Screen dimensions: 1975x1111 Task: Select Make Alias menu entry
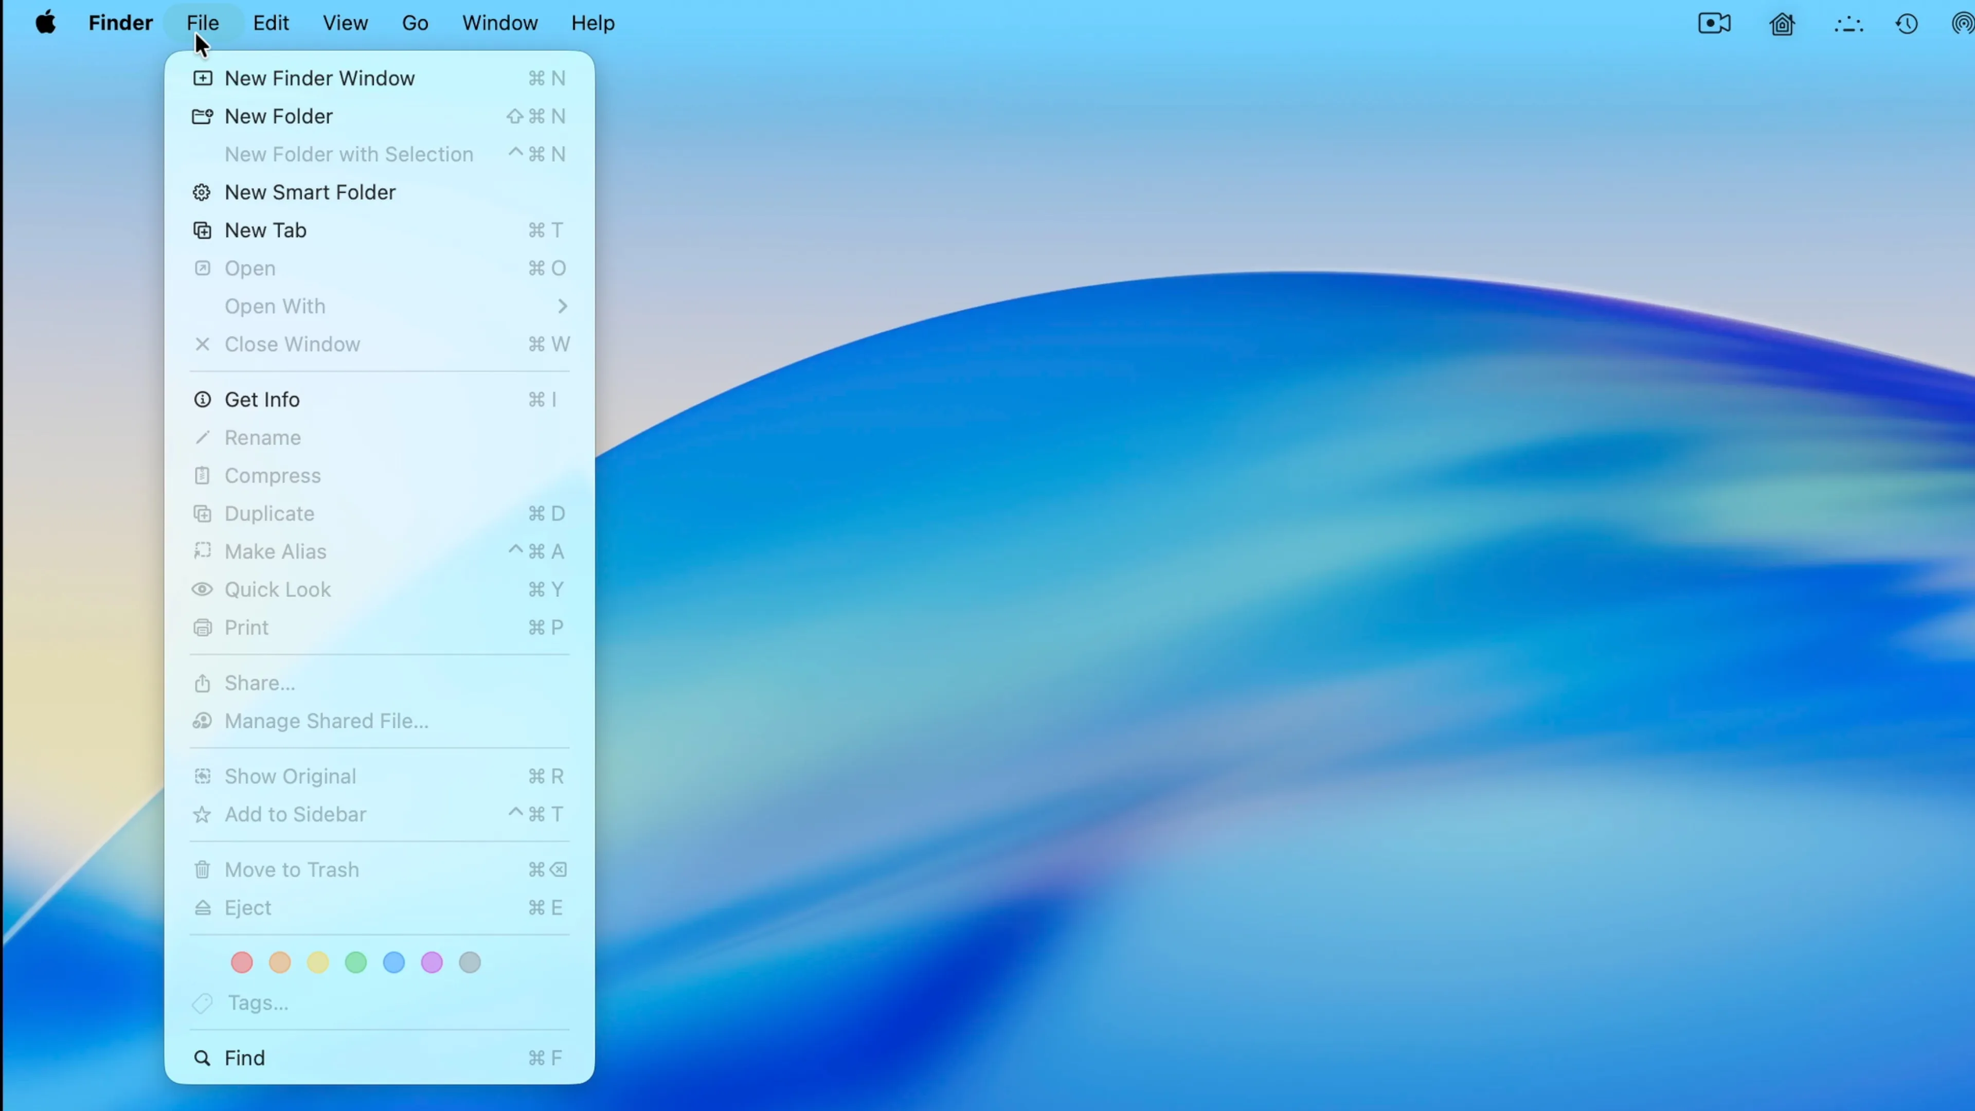[x=380, y=551]
